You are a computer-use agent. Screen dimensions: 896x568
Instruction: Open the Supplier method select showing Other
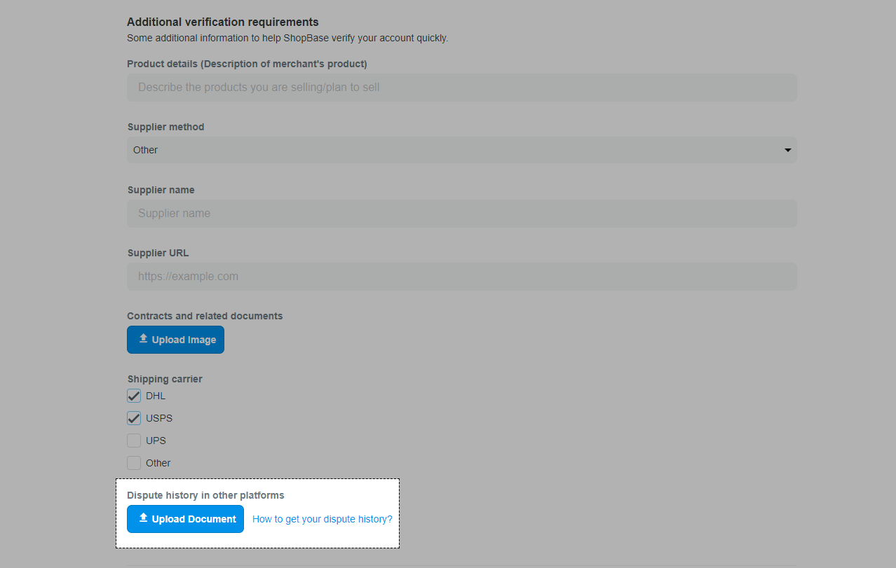coord(449,150)
